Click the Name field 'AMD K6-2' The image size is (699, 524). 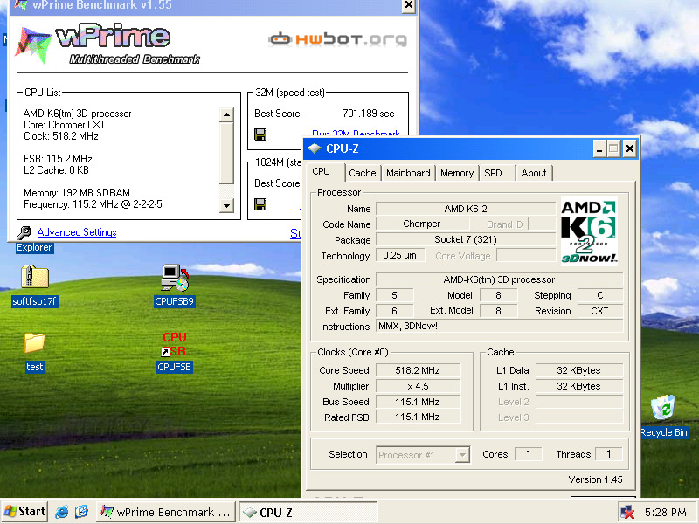pos(466,209)
